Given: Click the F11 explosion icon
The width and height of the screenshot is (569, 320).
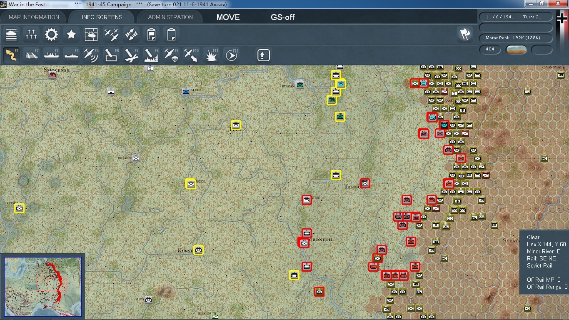Looking at the screenshot, I should [212, 55].
